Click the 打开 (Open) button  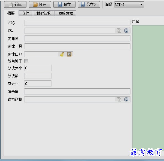point(40,4)
